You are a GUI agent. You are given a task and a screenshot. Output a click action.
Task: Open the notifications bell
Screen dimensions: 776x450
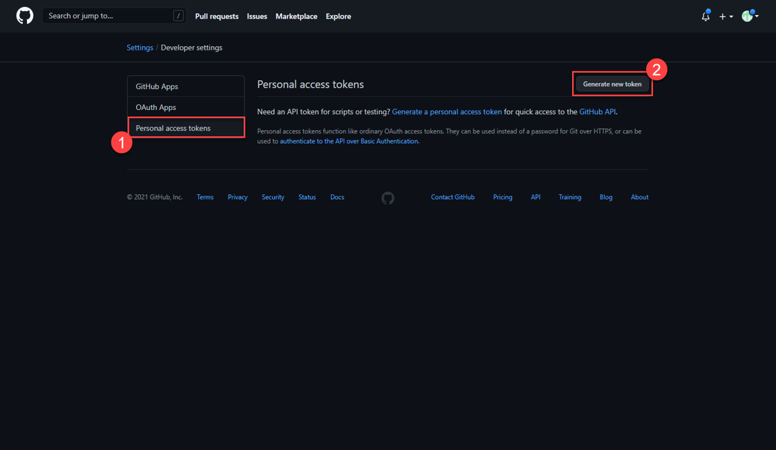[706, 16]
